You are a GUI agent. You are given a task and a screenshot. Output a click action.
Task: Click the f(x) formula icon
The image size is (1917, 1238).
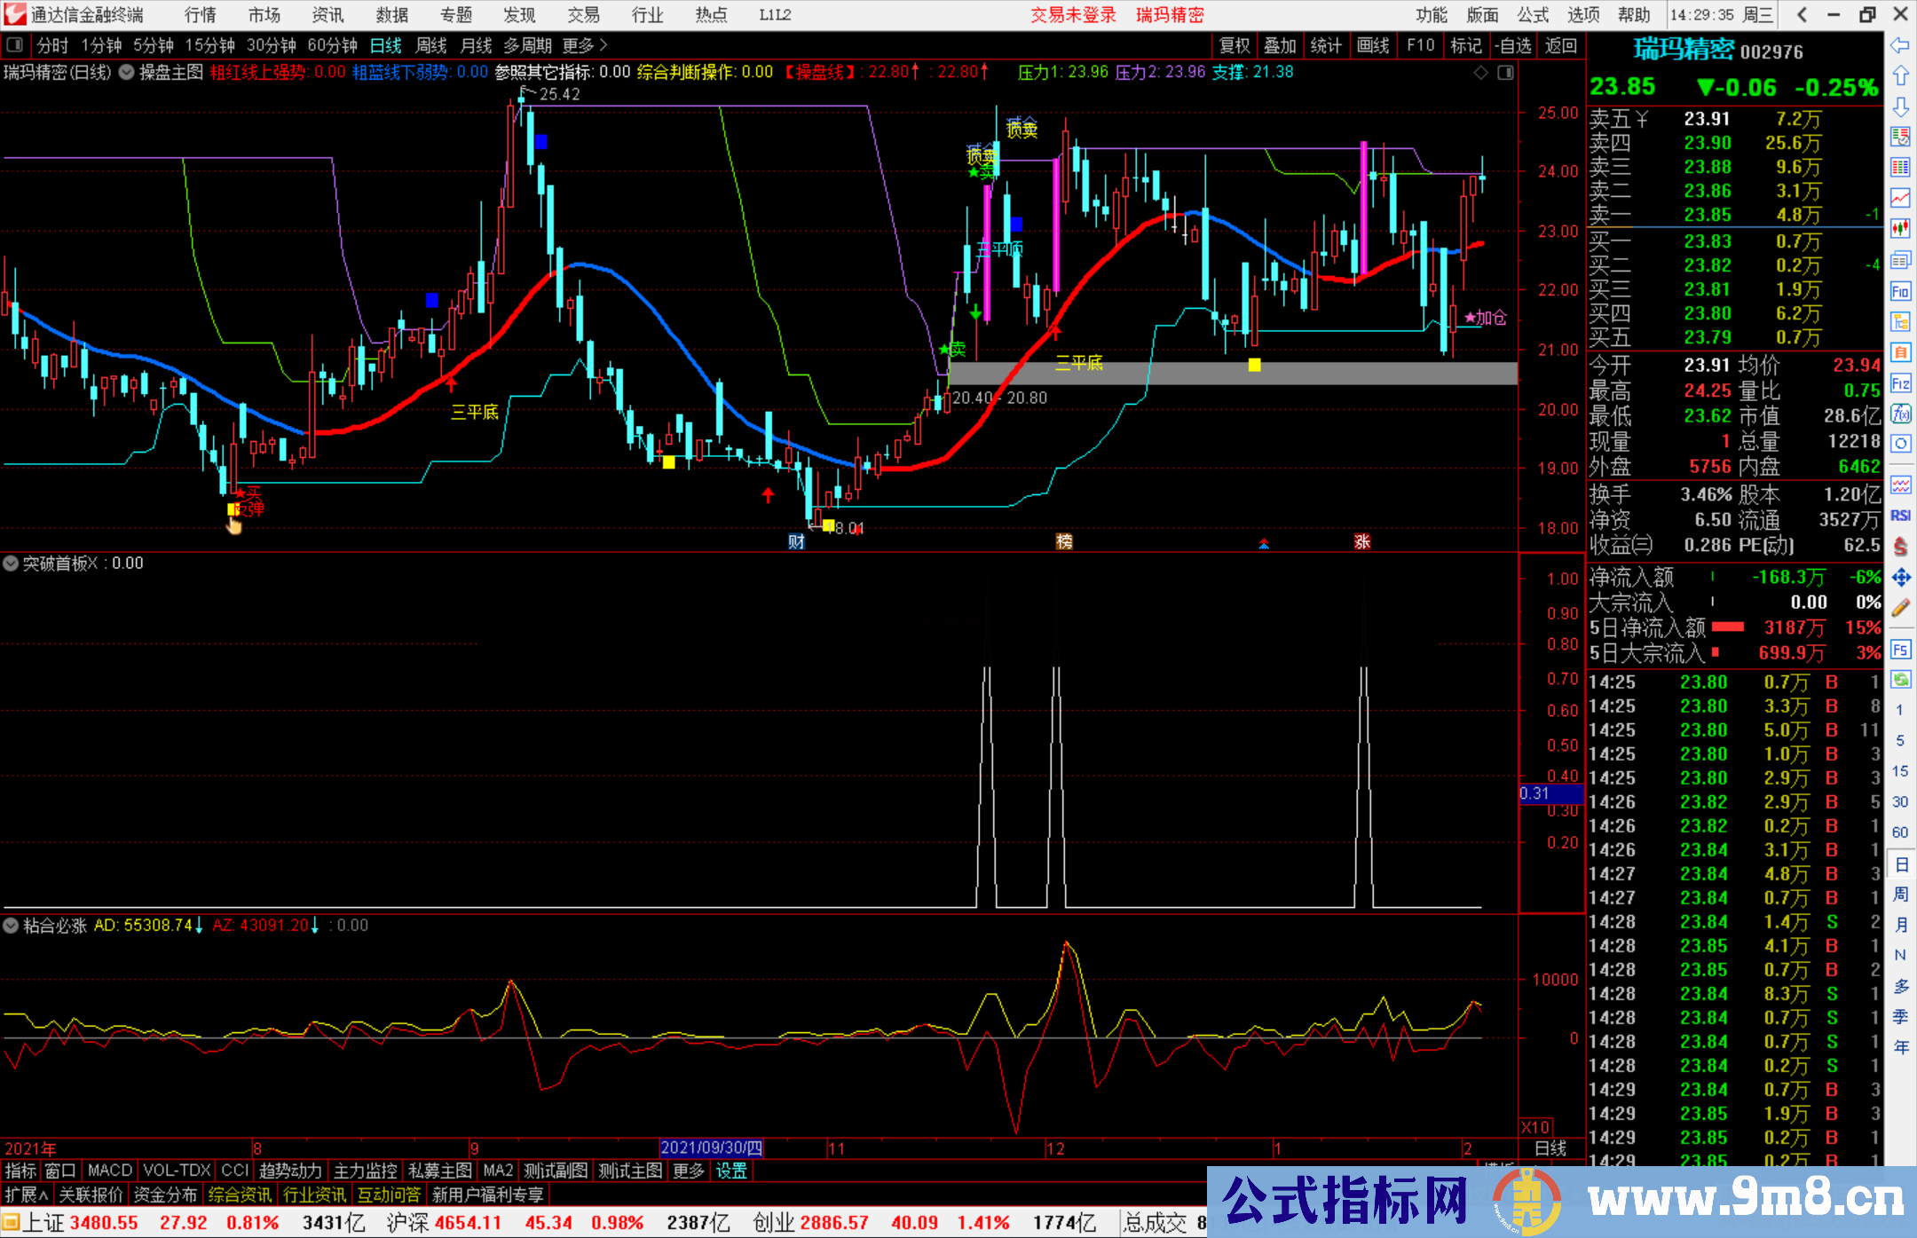coord(1900,414)
